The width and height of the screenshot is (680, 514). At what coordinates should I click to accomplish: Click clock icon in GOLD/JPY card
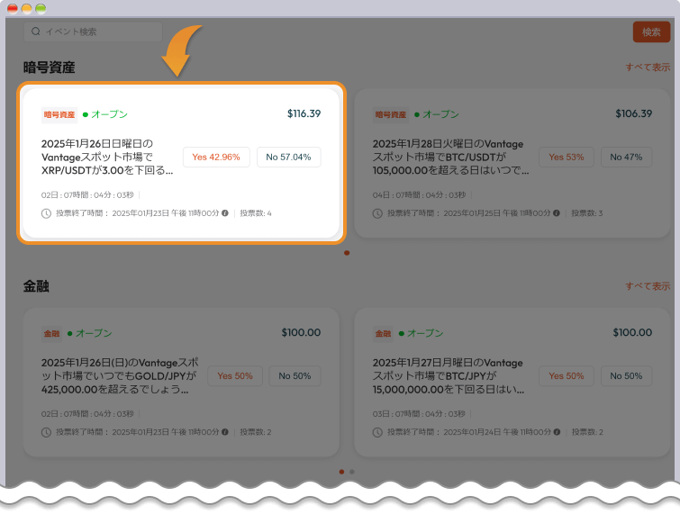coord(46,432)
